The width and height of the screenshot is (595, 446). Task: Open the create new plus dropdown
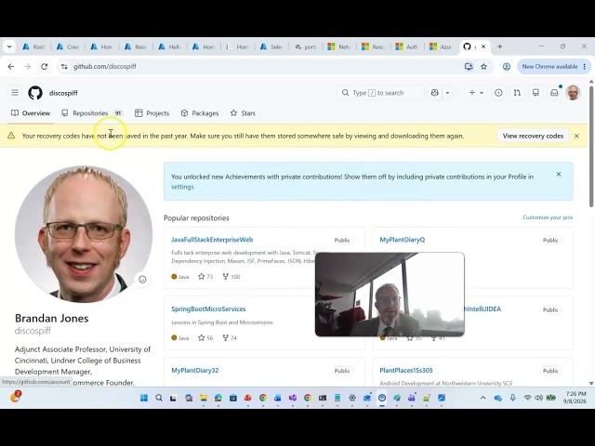(x=476, y=93)
